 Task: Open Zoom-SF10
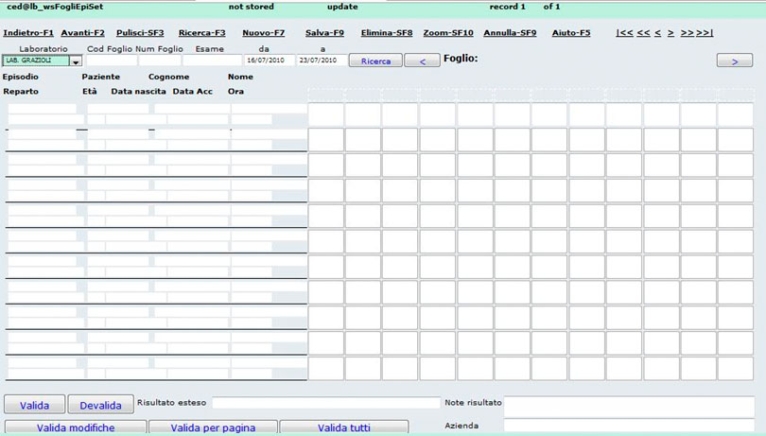(x=448, y=33)
